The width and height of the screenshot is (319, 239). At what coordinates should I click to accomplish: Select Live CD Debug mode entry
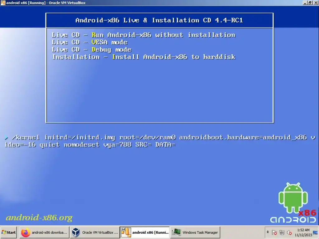click(92, 49)
